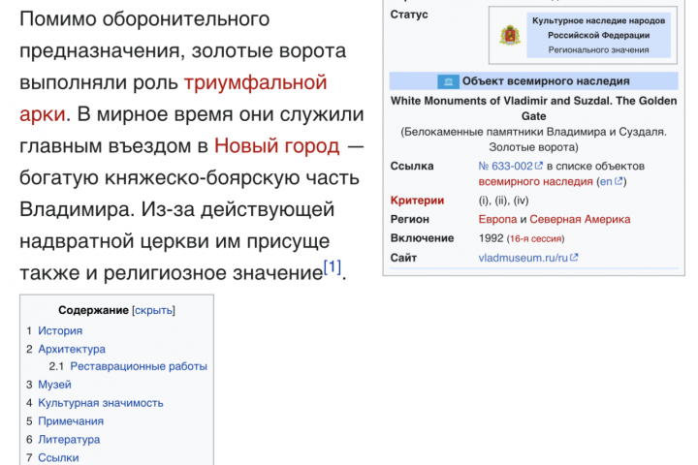This screenshot has width=698, height=465.
Task: Open the 'Объект всемирного наследия' header link
Action: click(546, 81)
